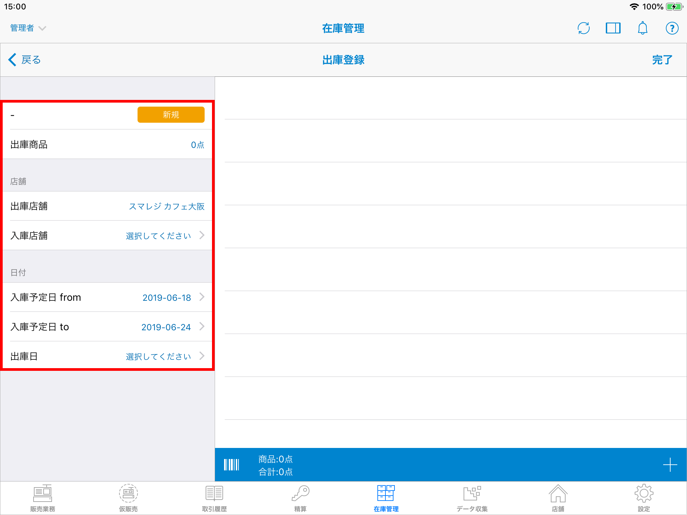Tap the 商品:0点 summary text
The image size is (687, 515).
coord(275,459)
